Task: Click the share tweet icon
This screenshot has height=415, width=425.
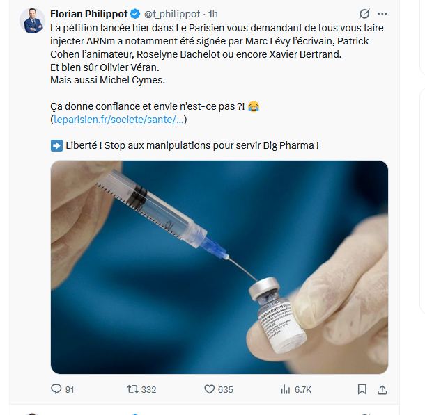Action: [x=382, y=389]
